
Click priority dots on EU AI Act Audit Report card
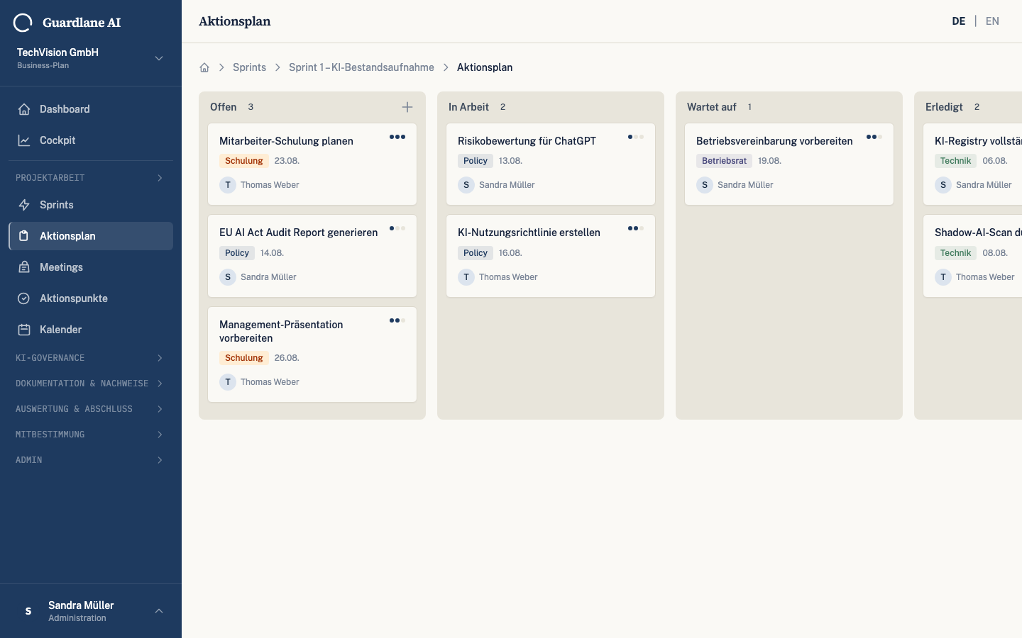[x=397, y=228]
